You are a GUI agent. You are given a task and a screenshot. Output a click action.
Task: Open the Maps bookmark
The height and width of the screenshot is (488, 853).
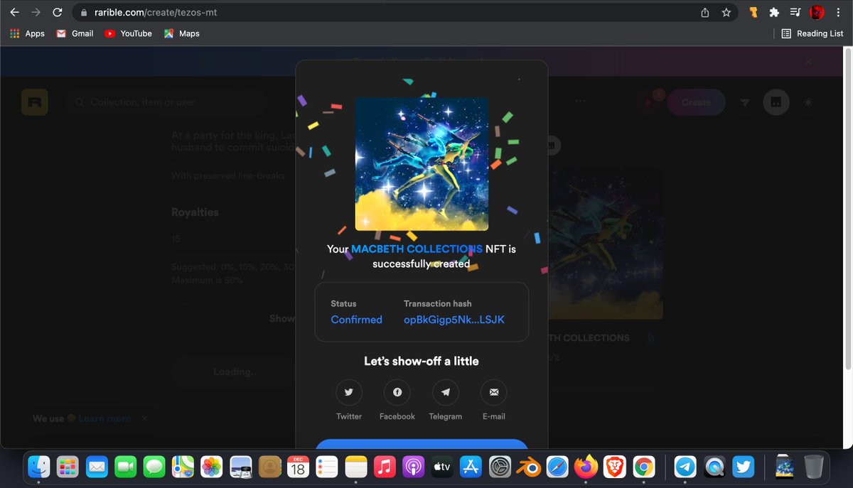[182, 33]
